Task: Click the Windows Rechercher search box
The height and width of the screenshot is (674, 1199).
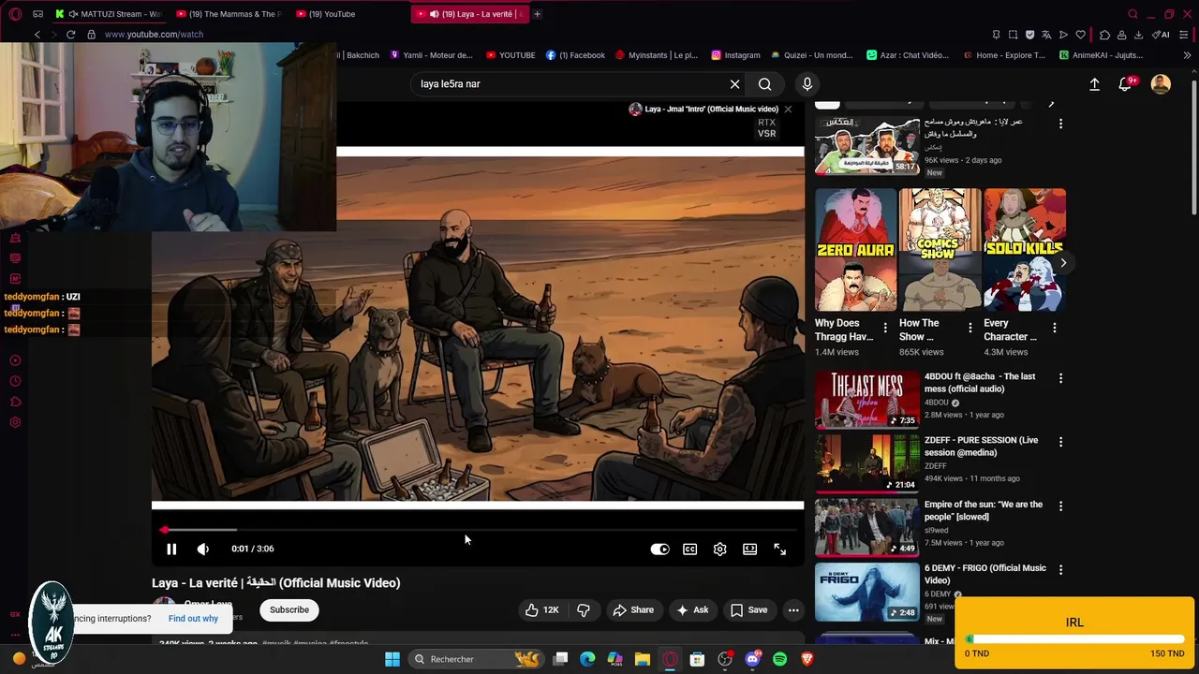Action: pyautogui.click(x=478, y=659)
